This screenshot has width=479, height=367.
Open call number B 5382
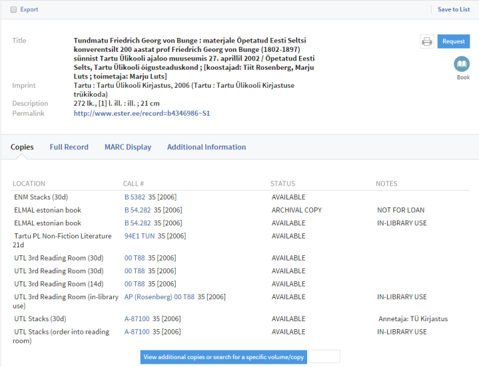tap(135, 197)
